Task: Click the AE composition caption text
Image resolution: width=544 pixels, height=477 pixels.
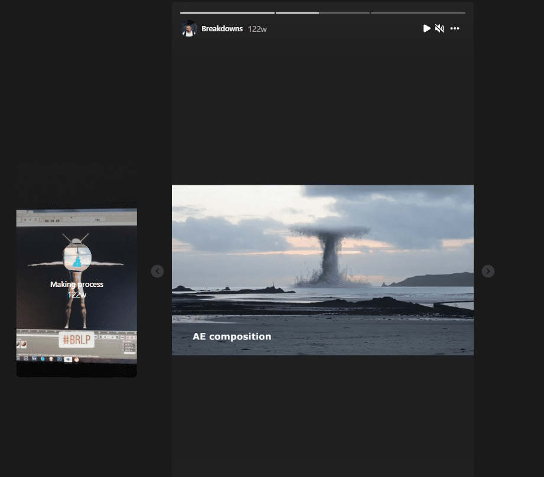Action: click(232, 336)
